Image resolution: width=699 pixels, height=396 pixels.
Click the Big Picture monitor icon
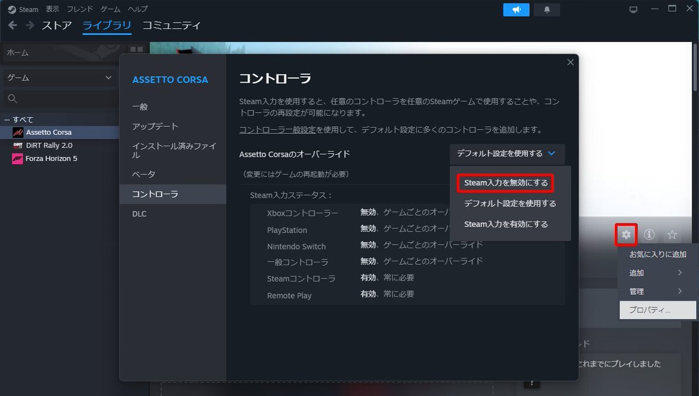[x=634, y=9]
